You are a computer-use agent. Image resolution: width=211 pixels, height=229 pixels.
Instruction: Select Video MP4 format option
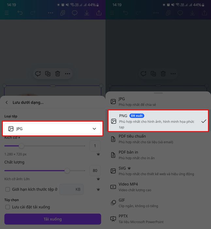tap(158, 187)
